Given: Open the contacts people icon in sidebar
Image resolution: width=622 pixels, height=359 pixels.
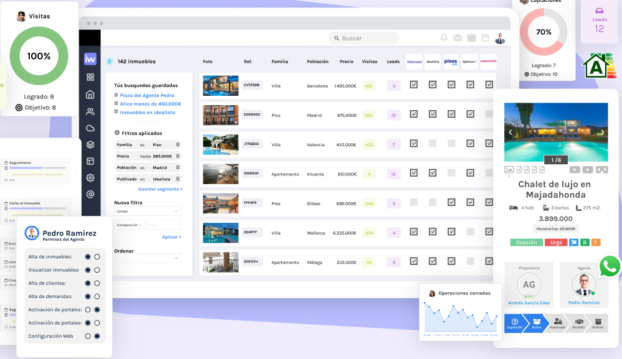Looking at the screenshot, I should 90,112.
